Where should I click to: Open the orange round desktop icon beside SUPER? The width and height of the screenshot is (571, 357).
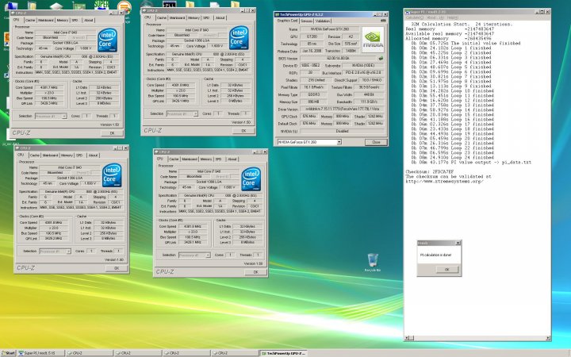(x=125, y=6)
